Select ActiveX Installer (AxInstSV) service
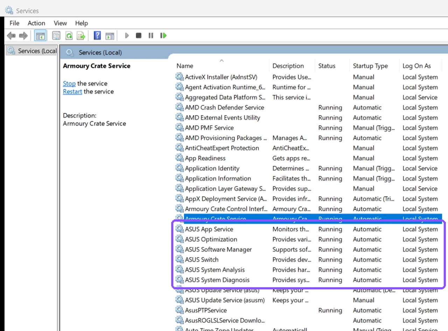This screenshot has width=448, height=331. click(309, 77)
